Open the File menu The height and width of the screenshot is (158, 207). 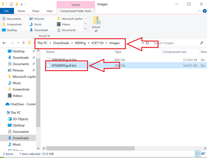tap(7, 11)
